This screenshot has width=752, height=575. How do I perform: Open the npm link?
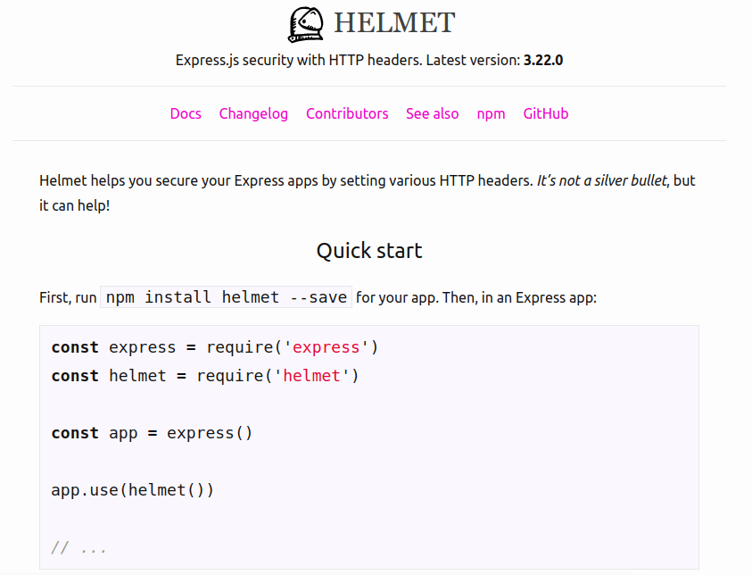tap(491, 114)
